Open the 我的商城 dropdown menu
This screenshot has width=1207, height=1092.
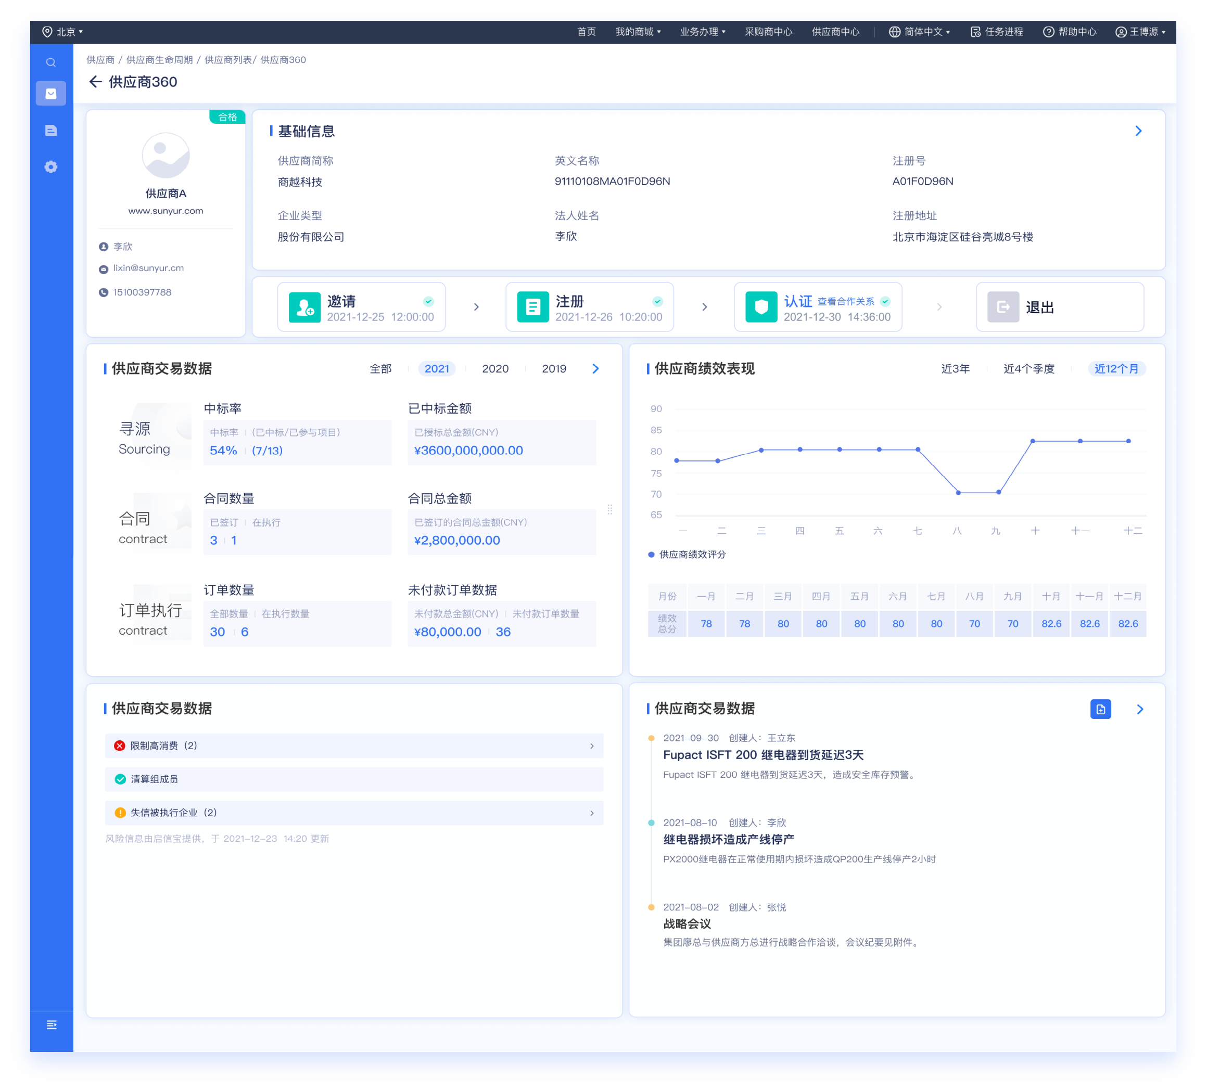638,32
